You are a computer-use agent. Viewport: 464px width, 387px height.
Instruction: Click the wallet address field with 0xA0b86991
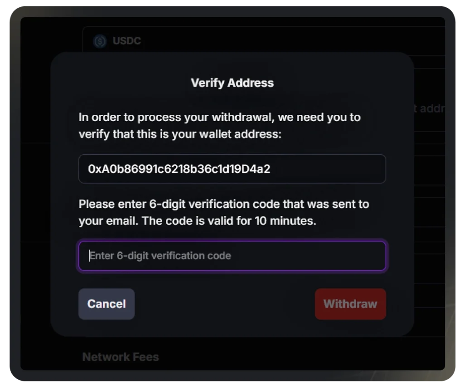232,169
